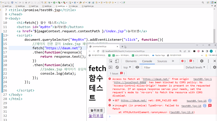The height and width of the screenshot is (121, 217).
Task: Open a new Chrome tab with plus button
Action: tap(122, 47)
